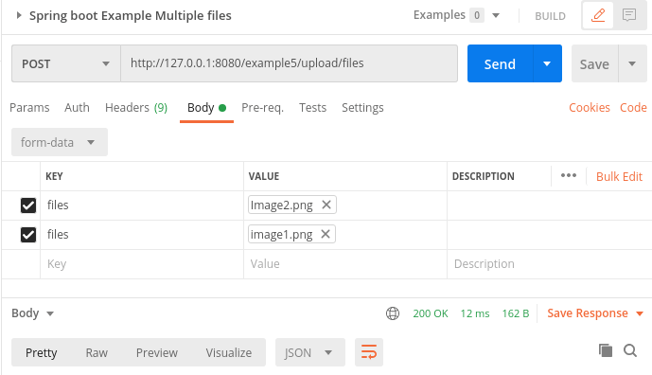Viewport: 652px width, 375px height.
Task: Open the JSON format dropdown
Action: pyautogui.click(x=309, y=352)
